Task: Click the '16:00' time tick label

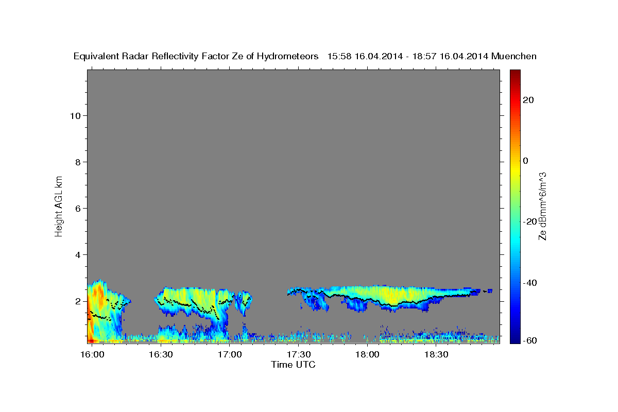Action: (92, 355)
